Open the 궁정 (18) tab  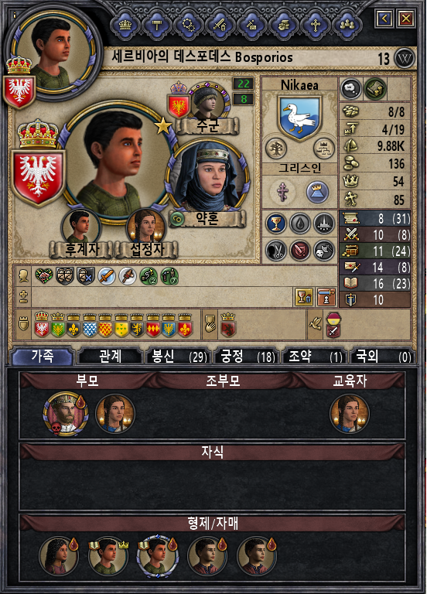pos(245,357)
